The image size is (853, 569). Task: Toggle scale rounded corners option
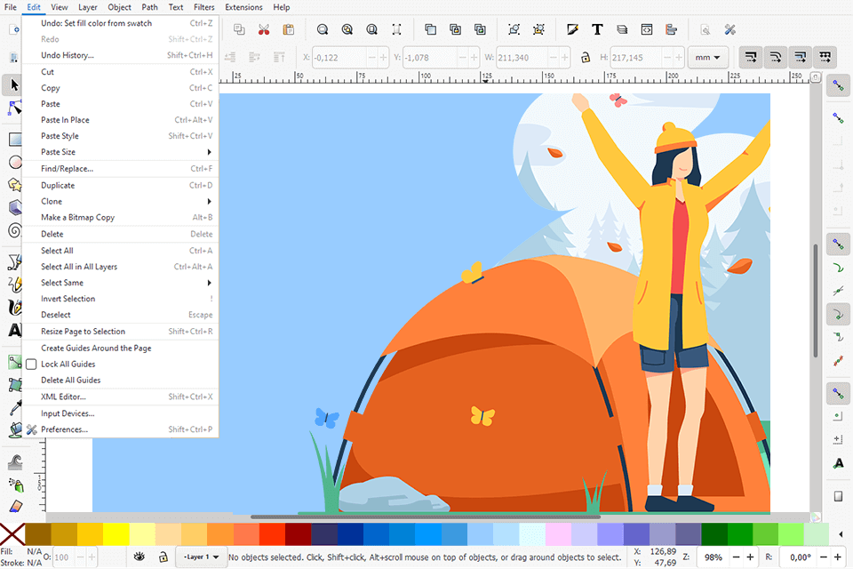point(776,57)
